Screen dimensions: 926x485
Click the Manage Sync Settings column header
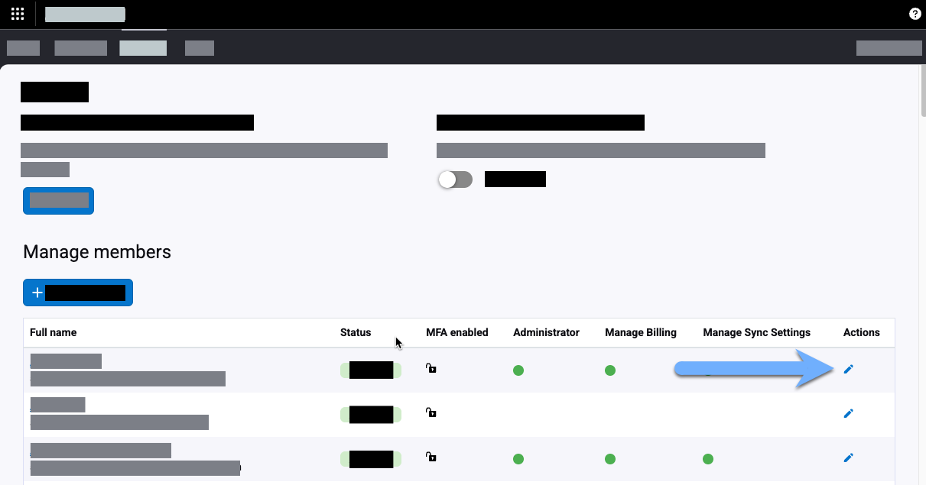pyautogui.click(x=756, y=332)
